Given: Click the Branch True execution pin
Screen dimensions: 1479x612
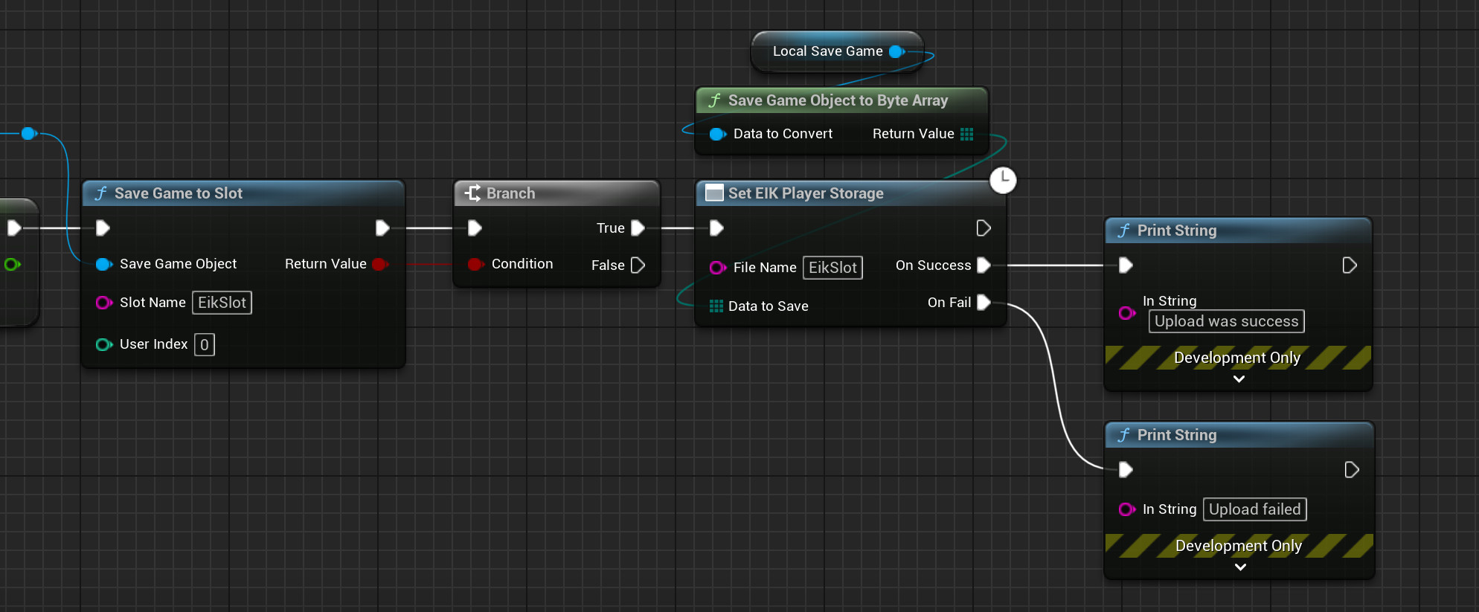Looking at the screenshot, I should click(x=638, y=228).
